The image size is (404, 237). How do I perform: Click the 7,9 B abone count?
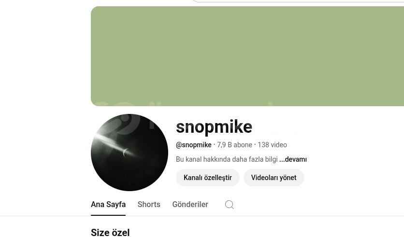(x=234, y=145)
